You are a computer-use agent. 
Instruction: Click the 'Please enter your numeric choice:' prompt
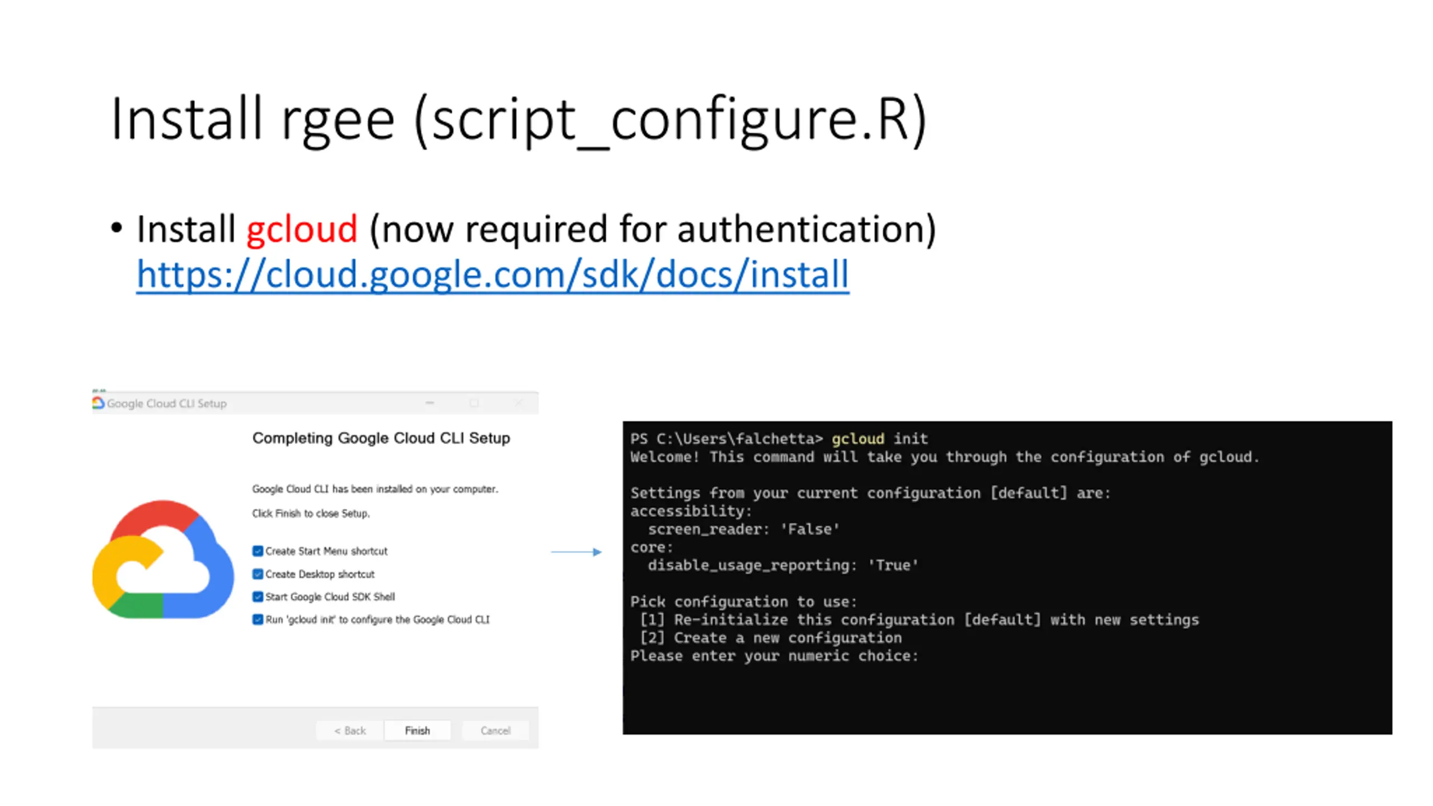tap(774, 656)
